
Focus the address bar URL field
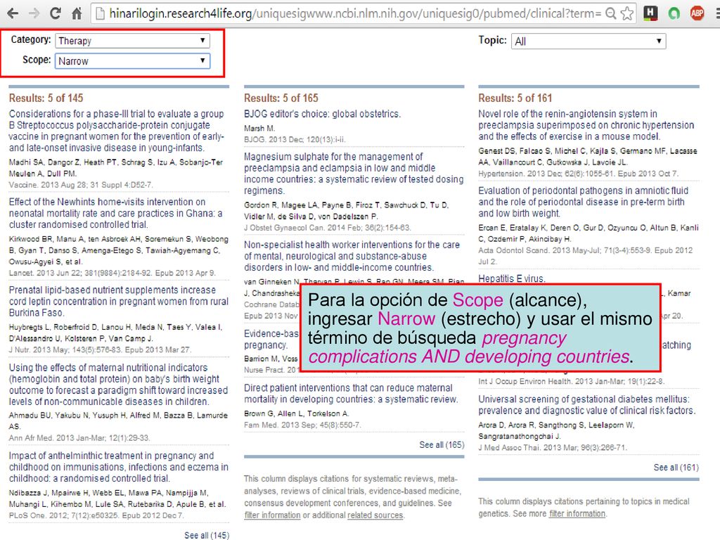354,13
